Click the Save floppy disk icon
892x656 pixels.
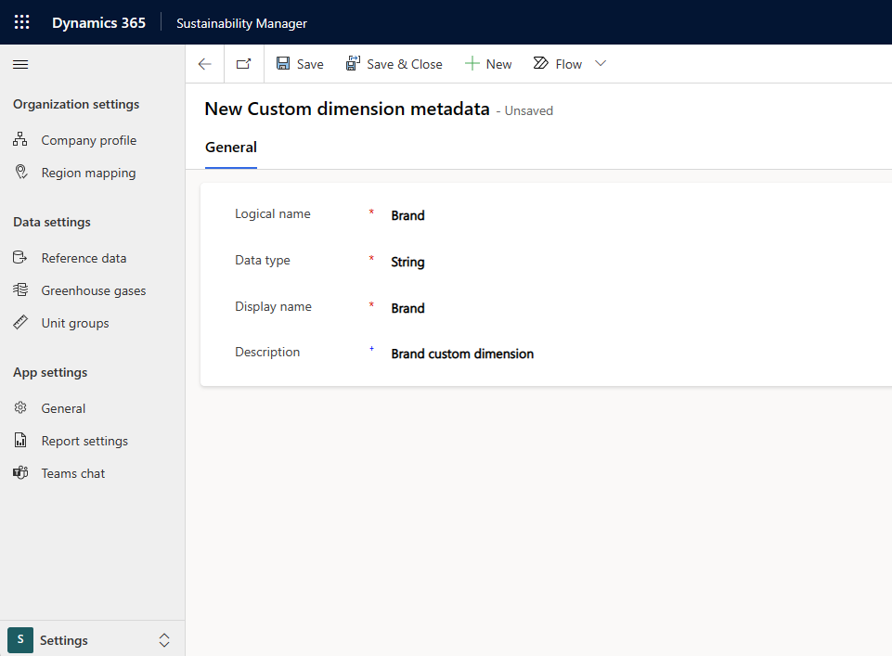284,64
